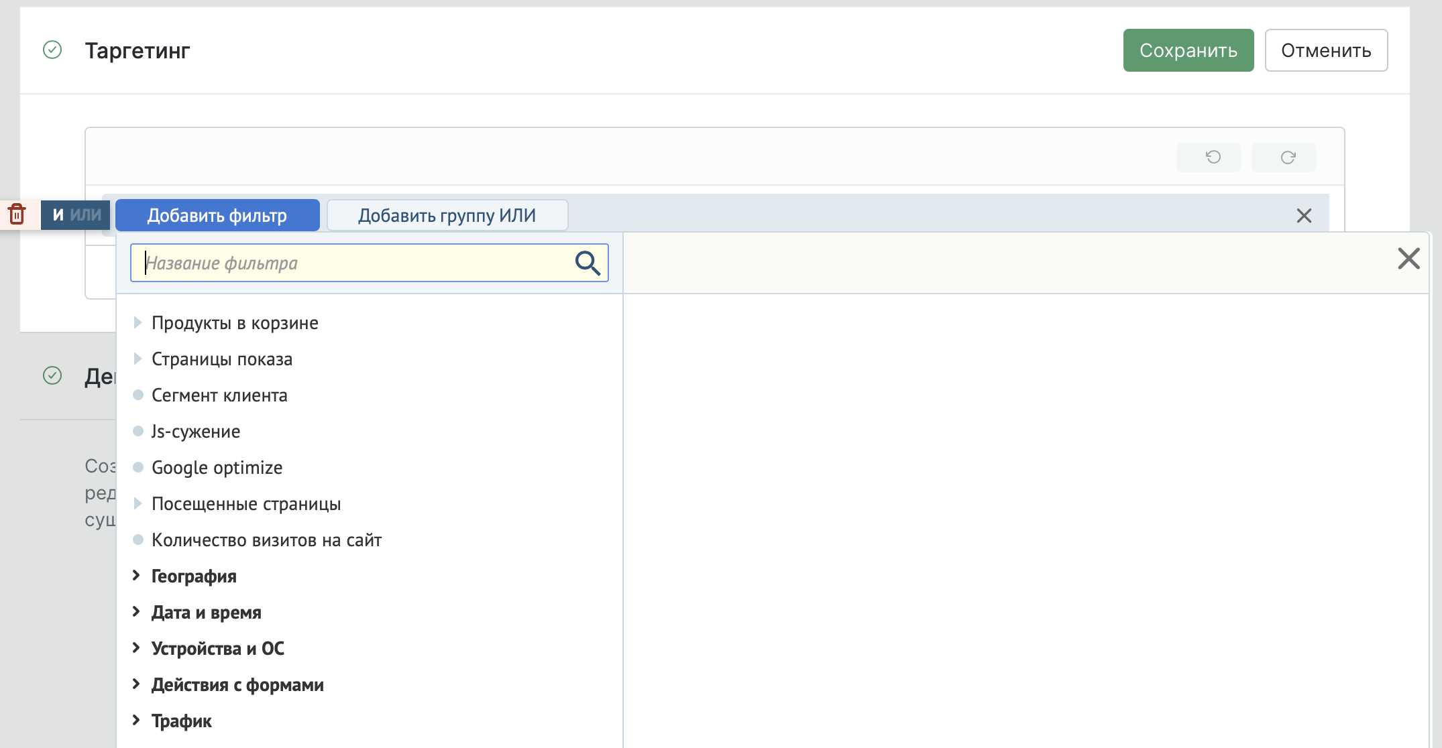The image size is (1442, 748).
Task: Expand triangle beside Продукты в корзине
Action: (x=137, y=322)
